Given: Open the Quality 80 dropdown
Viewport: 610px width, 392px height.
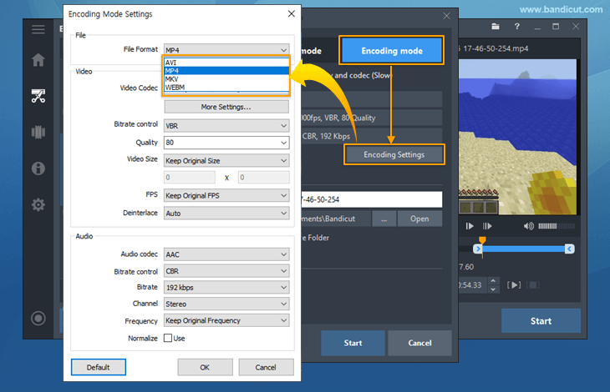Looking at the screenshot, I should click(x=226, y=143).
